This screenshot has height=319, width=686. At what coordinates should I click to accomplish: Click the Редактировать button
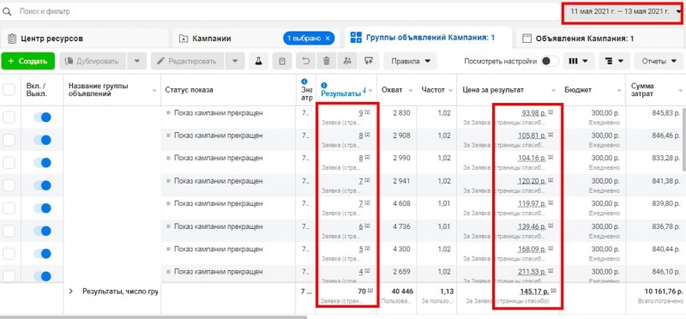(x=187, y=61)
